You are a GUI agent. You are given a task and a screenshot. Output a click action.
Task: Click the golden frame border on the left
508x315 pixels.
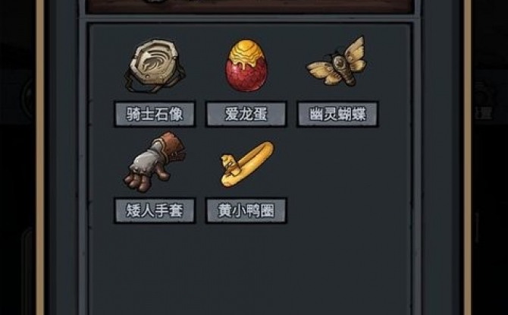pos(40,157)
